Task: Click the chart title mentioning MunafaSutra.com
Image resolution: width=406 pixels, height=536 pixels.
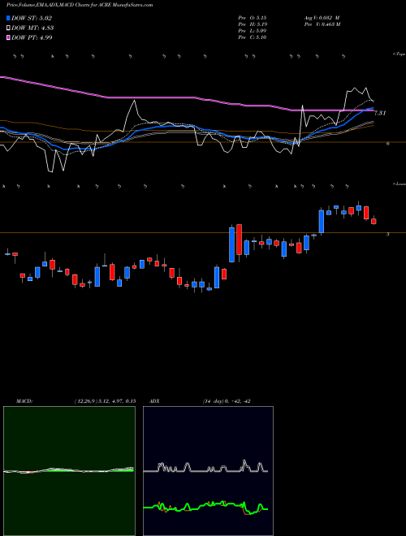Action: [80, 5]
